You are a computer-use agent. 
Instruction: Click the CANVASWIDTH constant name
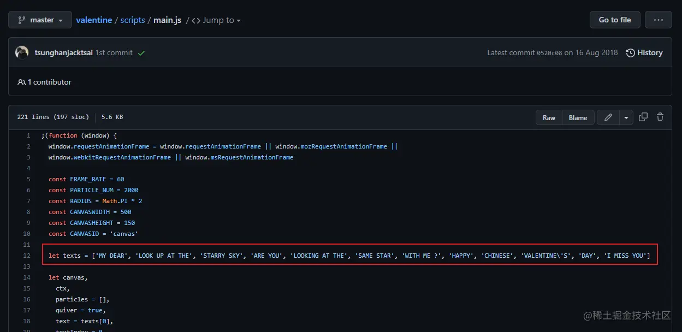pos(90,212)
